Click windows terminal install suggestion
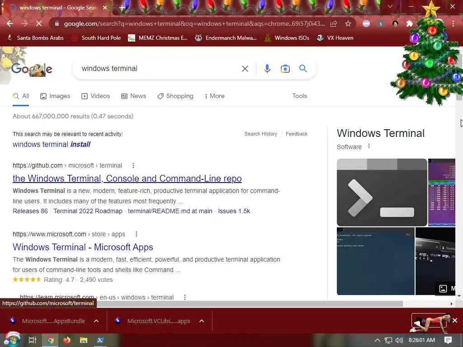This screenshot has height=347, width=463. (52, 144)
